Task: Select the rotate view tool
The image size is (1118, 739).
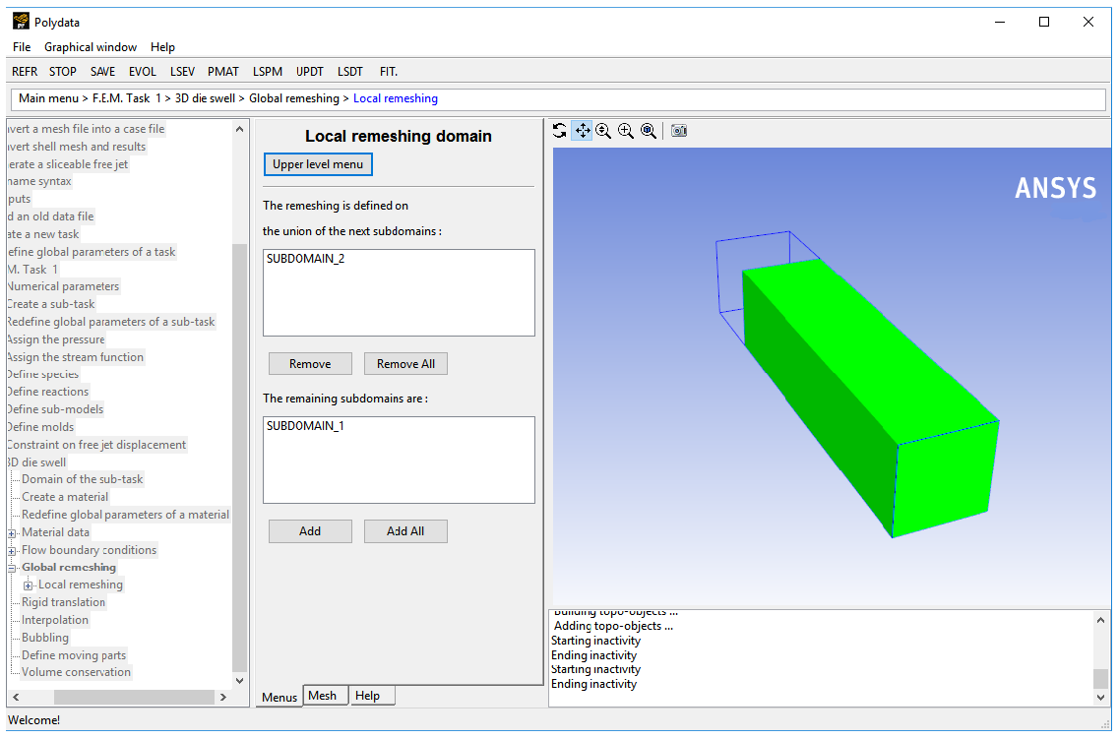Action: click(x=559, y=130)
